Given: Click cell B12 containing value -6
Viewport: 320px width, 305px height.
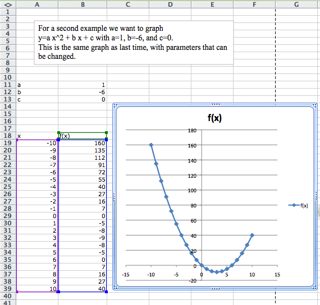Looking at the screenshot, I should 83,92.
